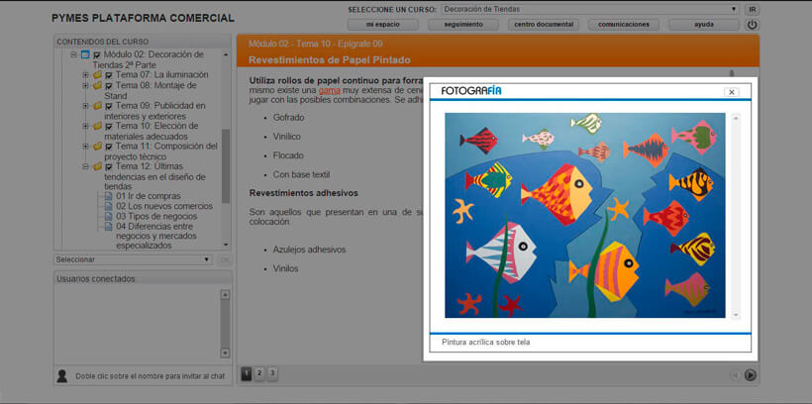Click the course tree scroll down arrow
812x404 pixels.
point(226,245)
